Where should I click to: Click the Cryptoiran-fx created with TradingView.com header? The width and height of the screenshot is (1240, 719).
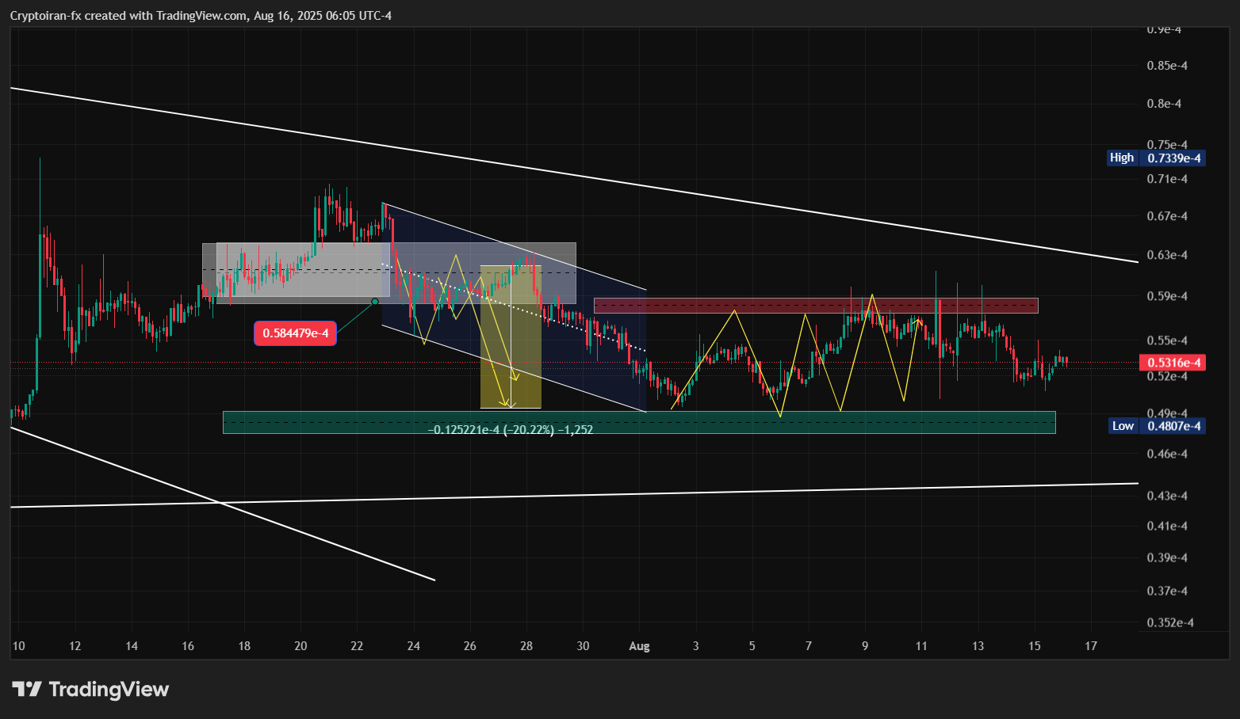pyautogui.click(x=201, y=16)
